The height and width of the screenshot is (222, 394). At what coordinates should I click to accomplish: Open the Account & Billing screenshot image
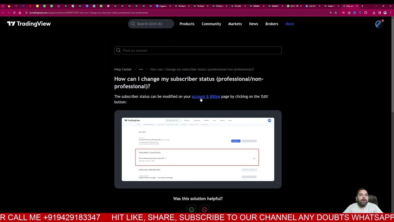click(198, 149)
